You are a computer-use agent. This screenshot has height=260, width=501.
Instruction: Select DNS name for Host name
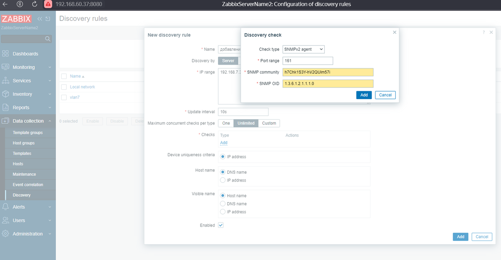[223, 172]
